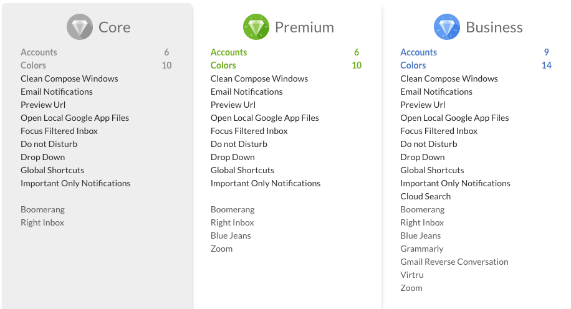Click Zoom under Premium plan

[x=221, y=249]
